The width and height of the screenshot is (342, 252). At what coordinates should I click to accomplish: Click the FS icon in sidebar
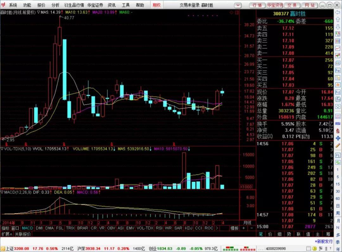click(338, 155)
